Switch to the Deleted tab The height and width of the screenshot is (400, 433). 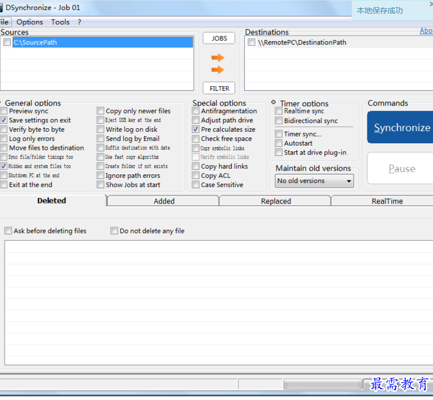(x=52, y=201)
